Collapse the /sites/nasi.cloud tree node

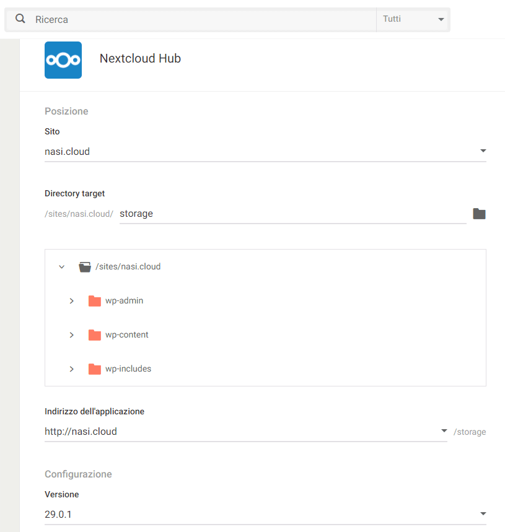61,267
